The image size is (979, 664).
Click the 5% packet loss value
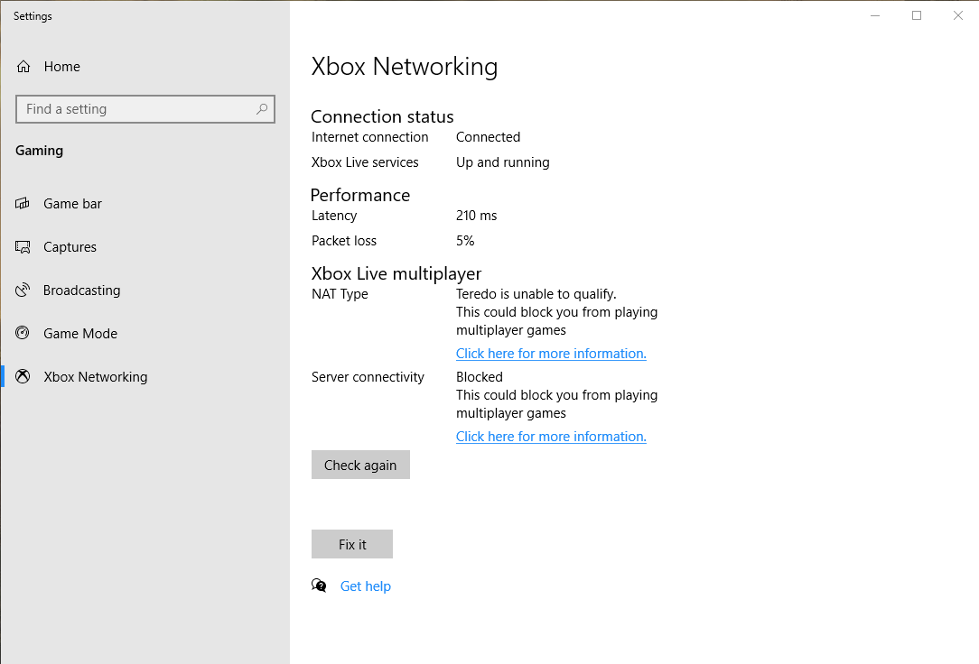point(465,241)
